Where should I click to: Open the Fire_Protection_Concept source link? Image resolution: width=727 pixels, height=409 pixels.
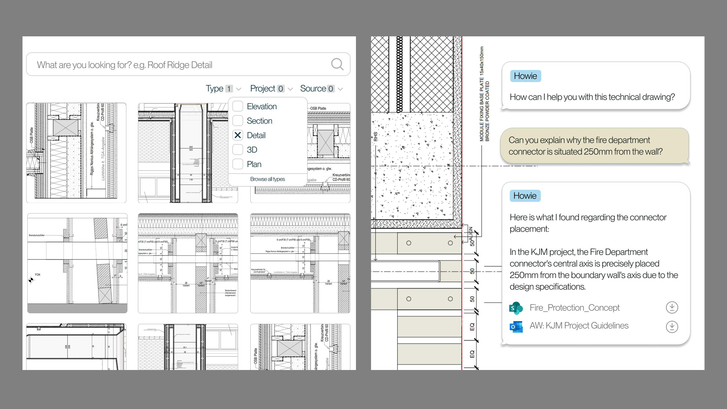point(574,308)
